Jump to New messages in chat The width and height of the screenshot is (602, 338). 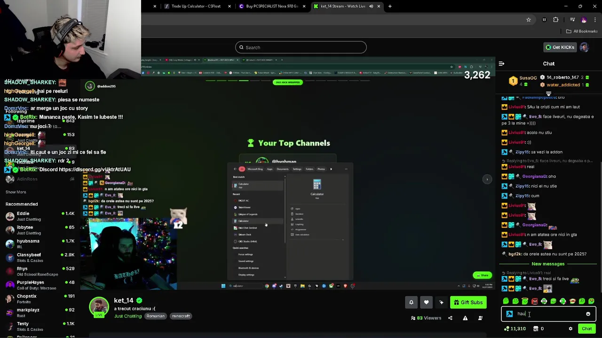coord(548,264)
